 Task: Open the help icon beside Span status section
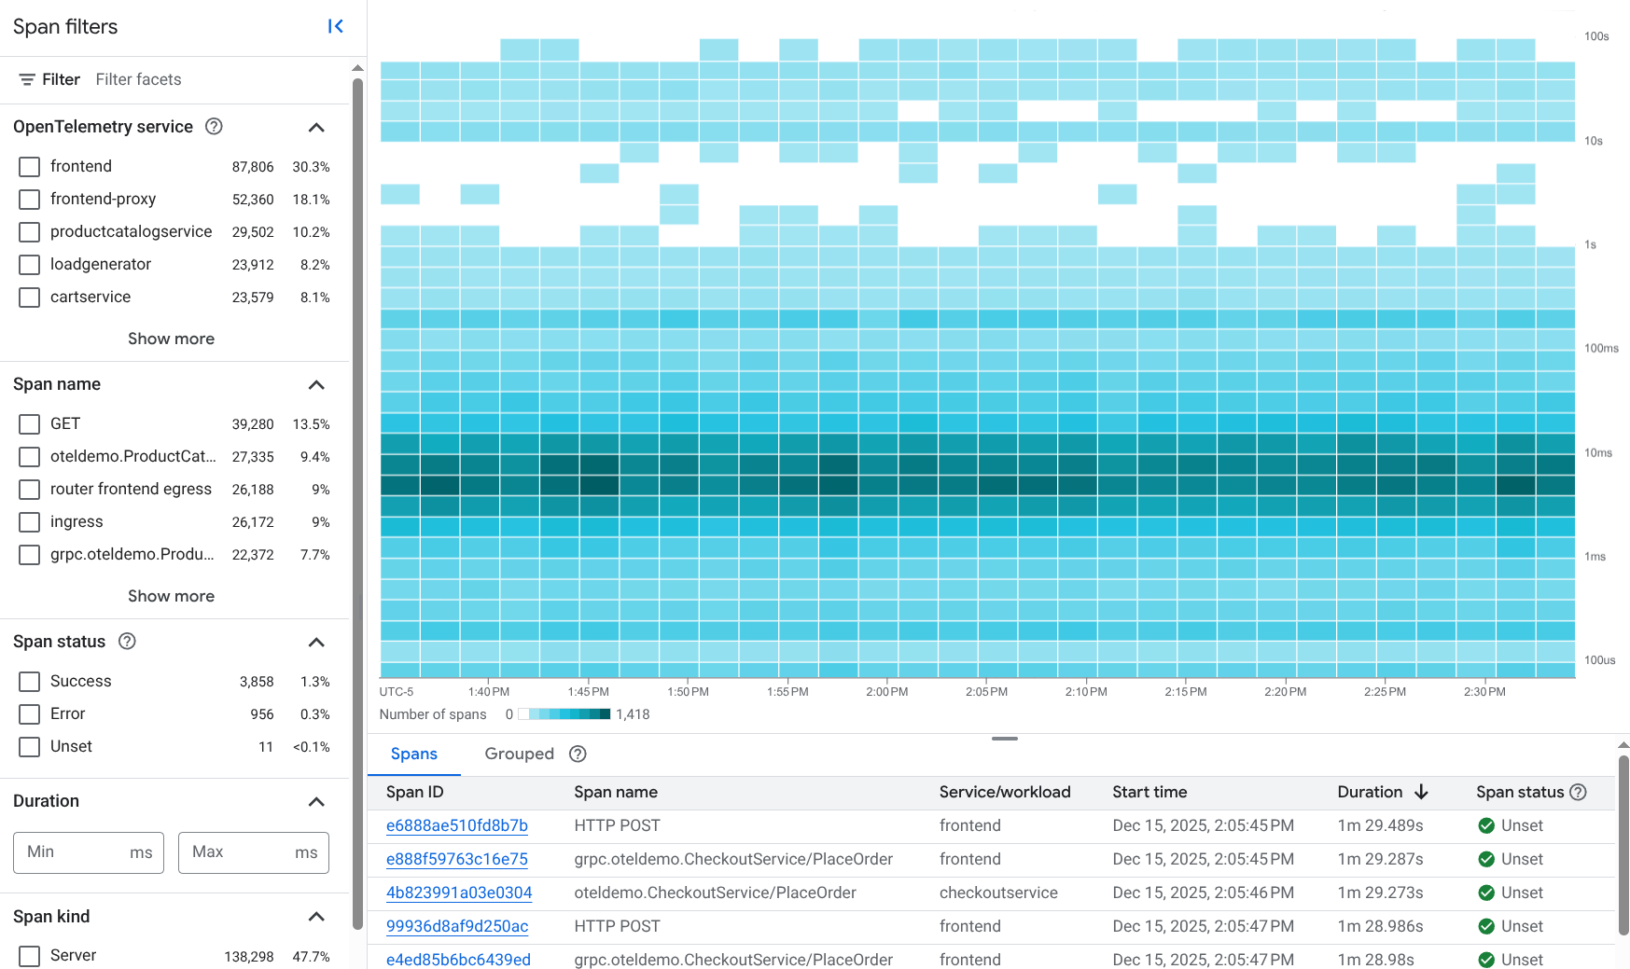128,641
